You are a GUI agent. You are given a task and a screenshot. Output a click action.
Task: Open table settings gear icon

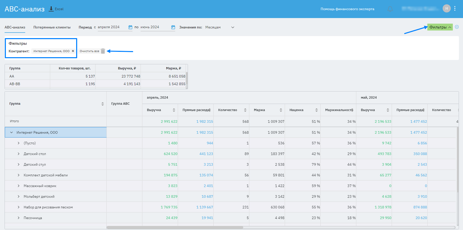457,27
